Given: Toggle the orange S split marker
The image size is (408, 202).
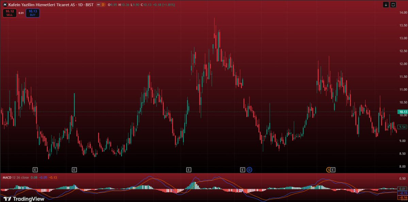Looking at the screenshot, I should click(328, 169).
